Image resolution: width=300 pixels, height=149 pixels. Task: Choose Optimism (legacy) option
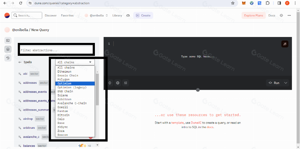[75, 87]
